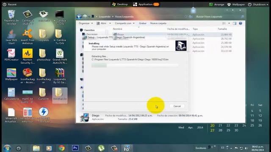Open File Explorer taskbar icon

(36, 148)
